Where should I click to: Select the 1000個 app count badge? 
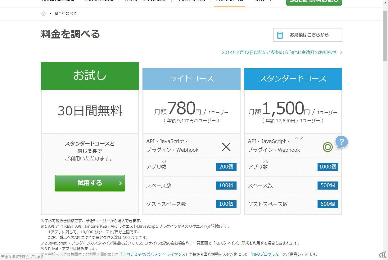pos(328,167)
